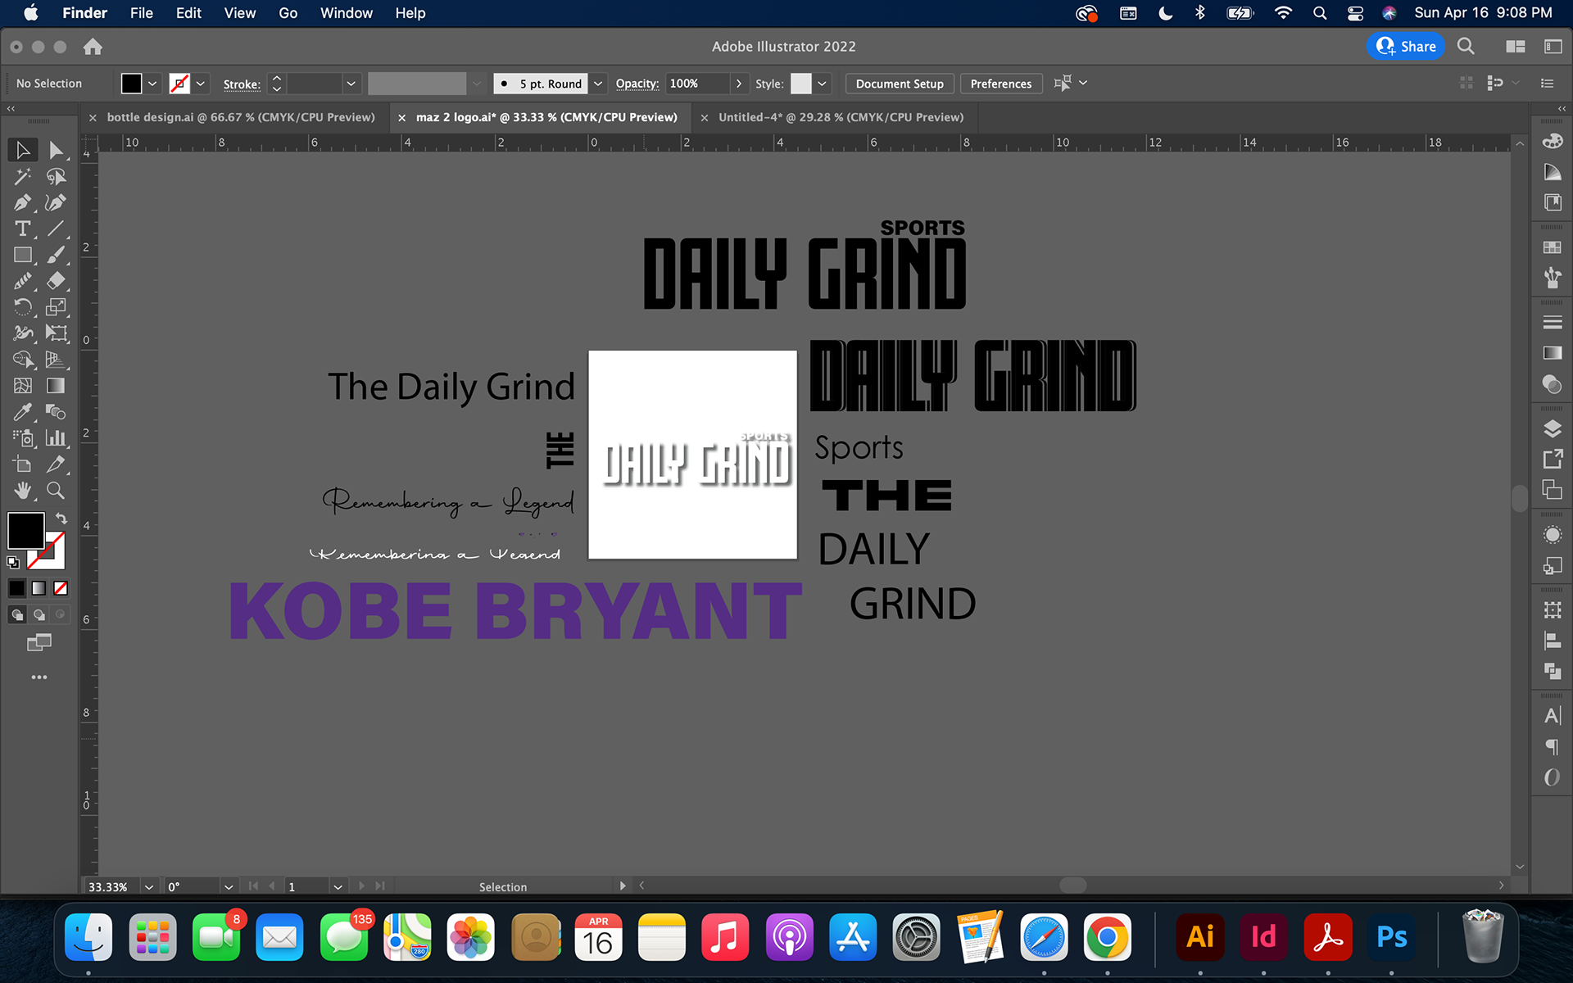The width and height of the screenshot is (1573, 983).
Task: Open the Search icon in title bar
Action: (x=1466, y=47)
